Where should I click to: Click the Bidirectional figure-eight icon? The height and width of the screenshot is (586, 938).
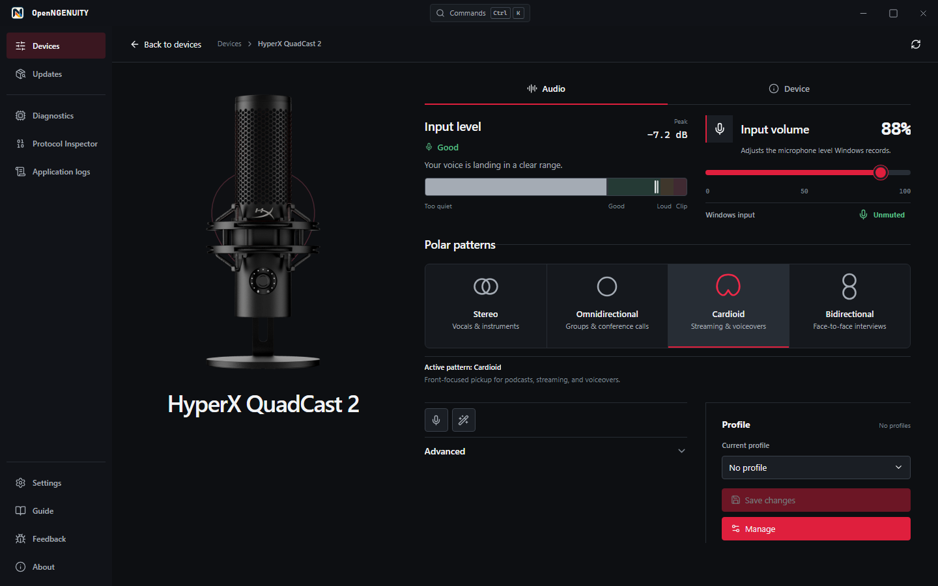[x=849, y=286]
